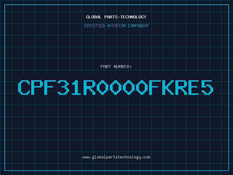Click the final digit 5 of part number
The width and height of the screenshot is (233, 175).
207,87
